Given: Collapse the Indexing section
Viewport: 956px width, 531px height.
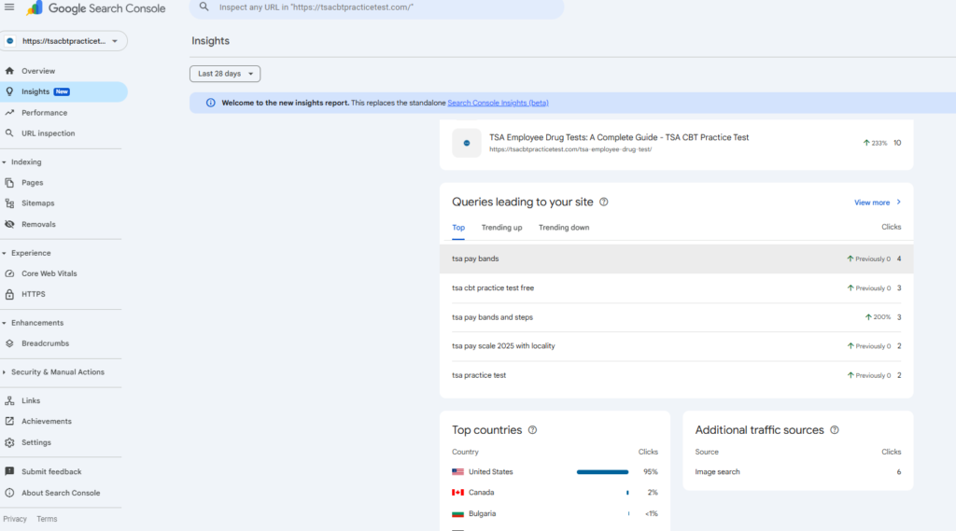Looking at the screenshot, I should tap(5, 162).
